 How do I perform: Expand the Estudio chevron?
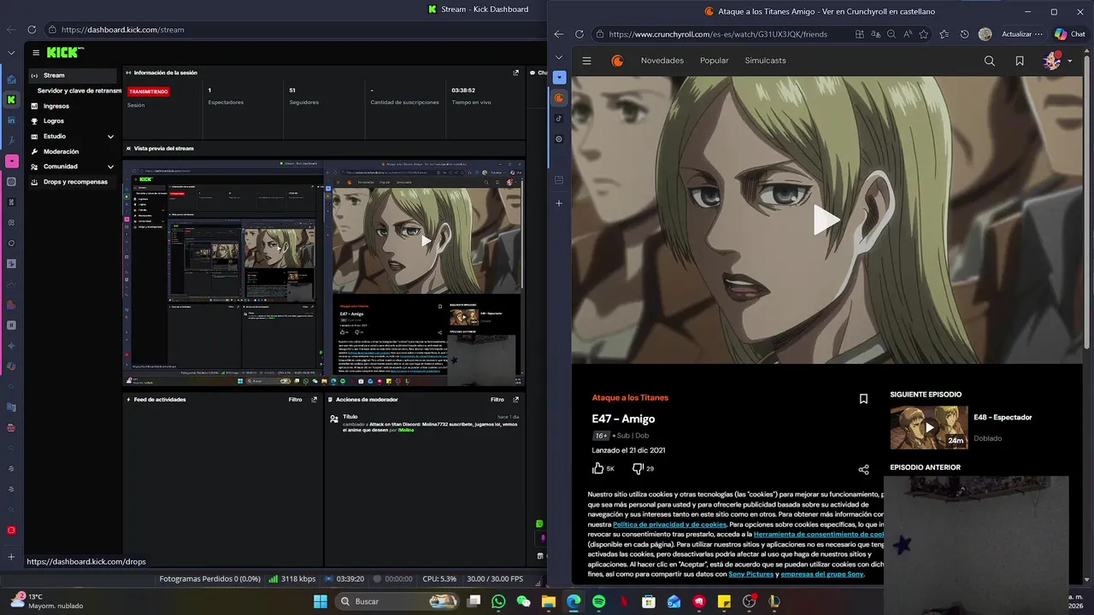pos(110,137)
